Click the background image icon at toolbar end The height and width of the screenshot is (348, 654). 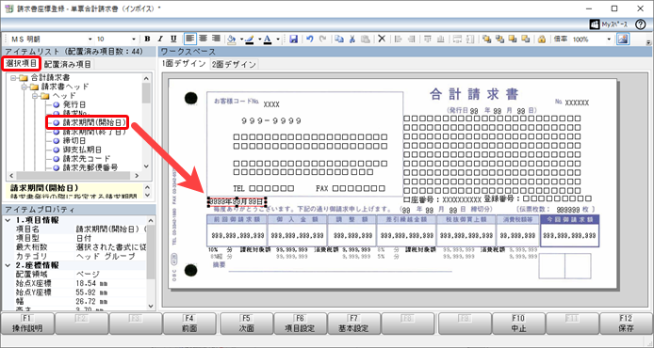pos(623,40)
